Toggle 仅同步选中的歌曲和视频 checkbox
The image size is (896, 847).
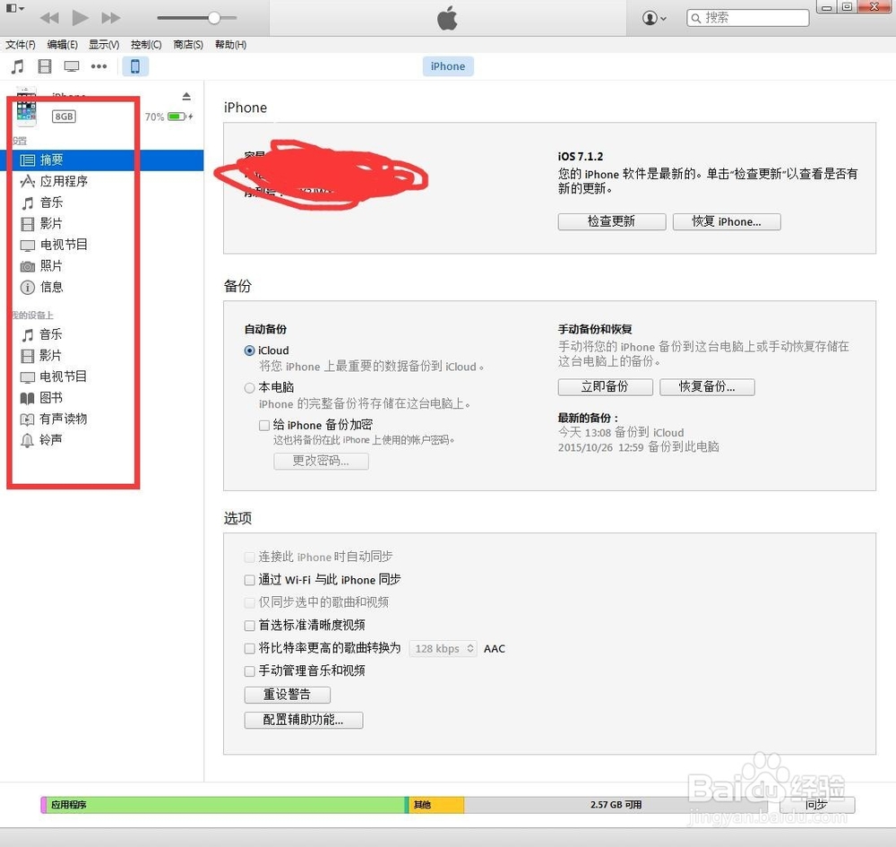[x=249, y=602]
